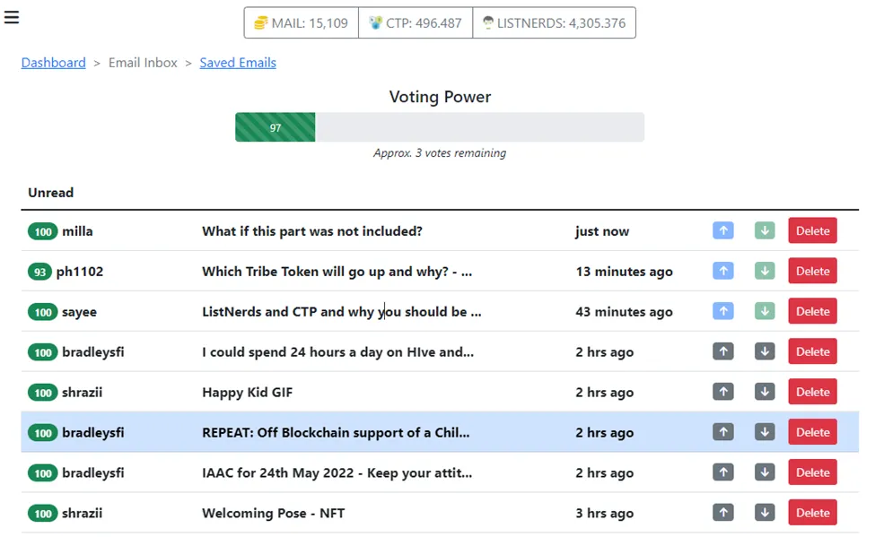Upvote the REPEAT: Off Blockchain email
The width and height of the screenshot is (875, 537).
click(723, 432)
